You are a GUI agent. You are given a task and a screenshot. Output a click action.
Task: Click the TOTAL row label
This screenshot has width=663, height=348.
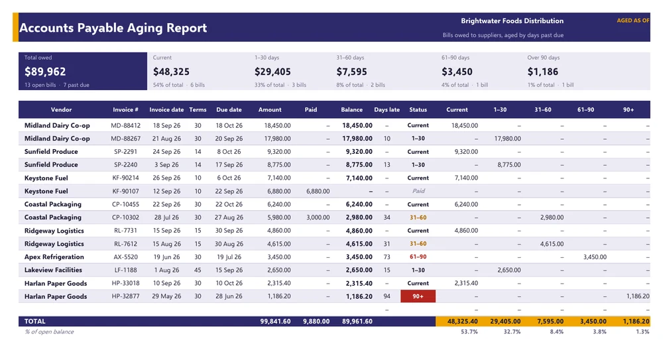[34, 321]
